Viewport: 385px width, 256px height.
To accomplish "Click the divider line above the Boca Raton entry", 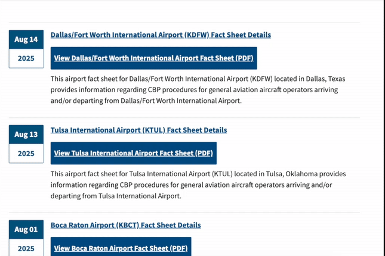I will (184, 213).
